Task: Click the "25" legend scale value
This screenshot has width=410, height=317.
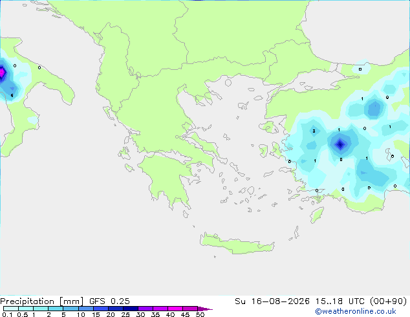Action: [x=125, y=314]
